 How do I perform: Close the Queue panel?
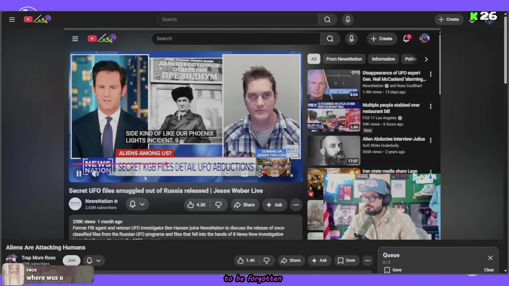[490, 258]
